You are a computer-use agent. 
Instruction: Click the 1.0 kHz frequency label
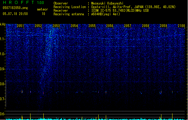[x=3, y=54]
